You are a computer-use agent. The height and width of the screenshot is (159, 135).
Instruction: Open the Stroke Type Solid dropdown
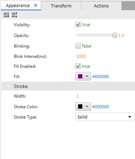(x=105, y=117)
